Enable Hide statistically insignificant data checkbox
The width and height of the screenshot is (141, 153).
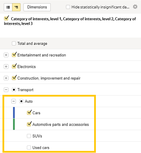coord(68,7)
